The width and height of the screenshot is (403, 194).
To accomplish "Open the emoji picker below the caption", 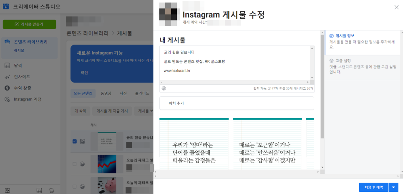I will pos(164,88).
